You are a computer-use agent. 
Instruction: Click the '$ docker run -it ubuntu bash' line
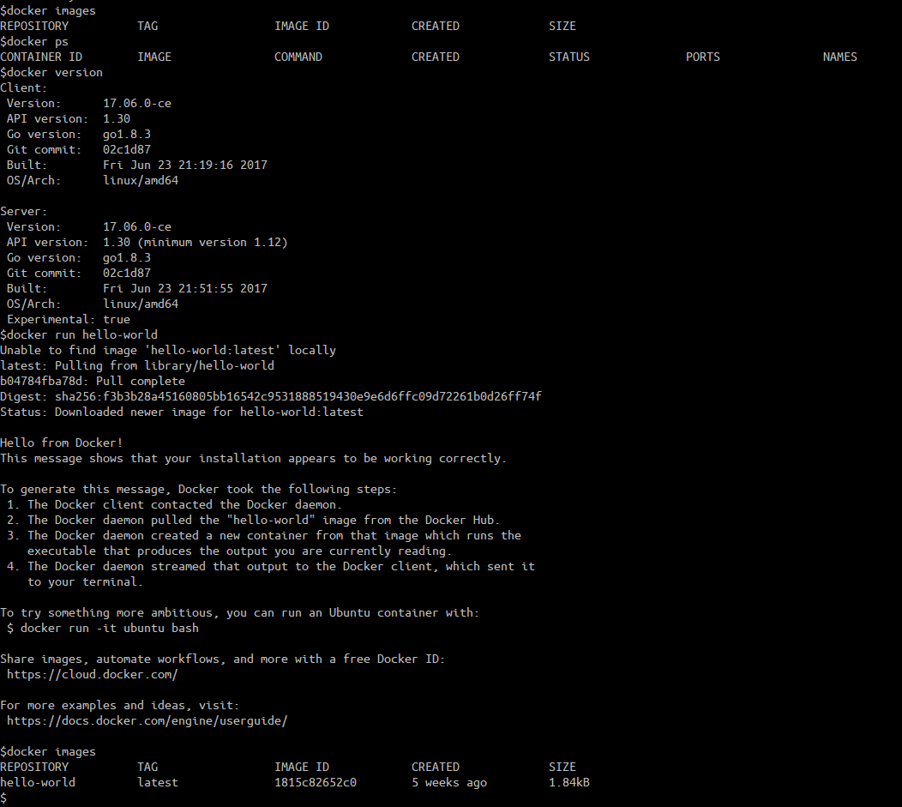(102, 628)
